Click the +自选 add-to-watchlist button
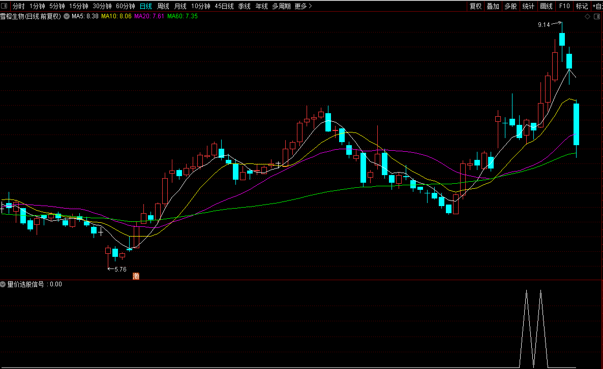This screenshot has height=369, width=603. [597, 6]
